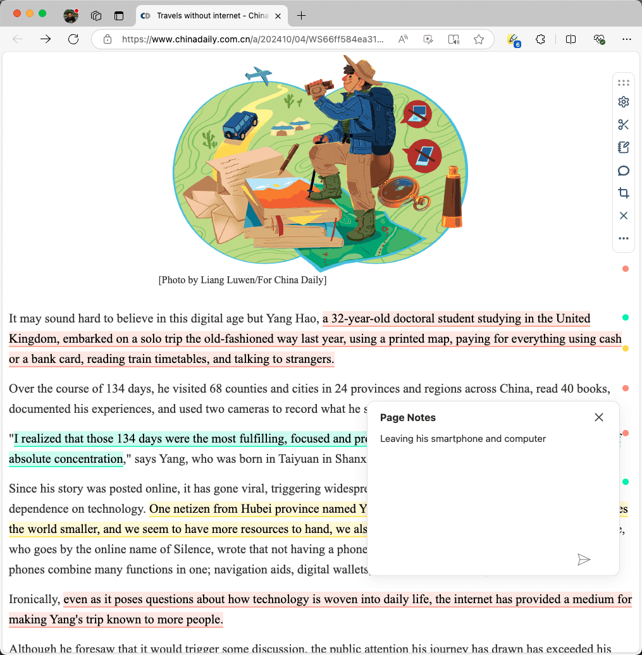Viewport: 642px width, 655px height.
Task: Open the highlighter sidebar settings gear
Action: click(624, 102)
